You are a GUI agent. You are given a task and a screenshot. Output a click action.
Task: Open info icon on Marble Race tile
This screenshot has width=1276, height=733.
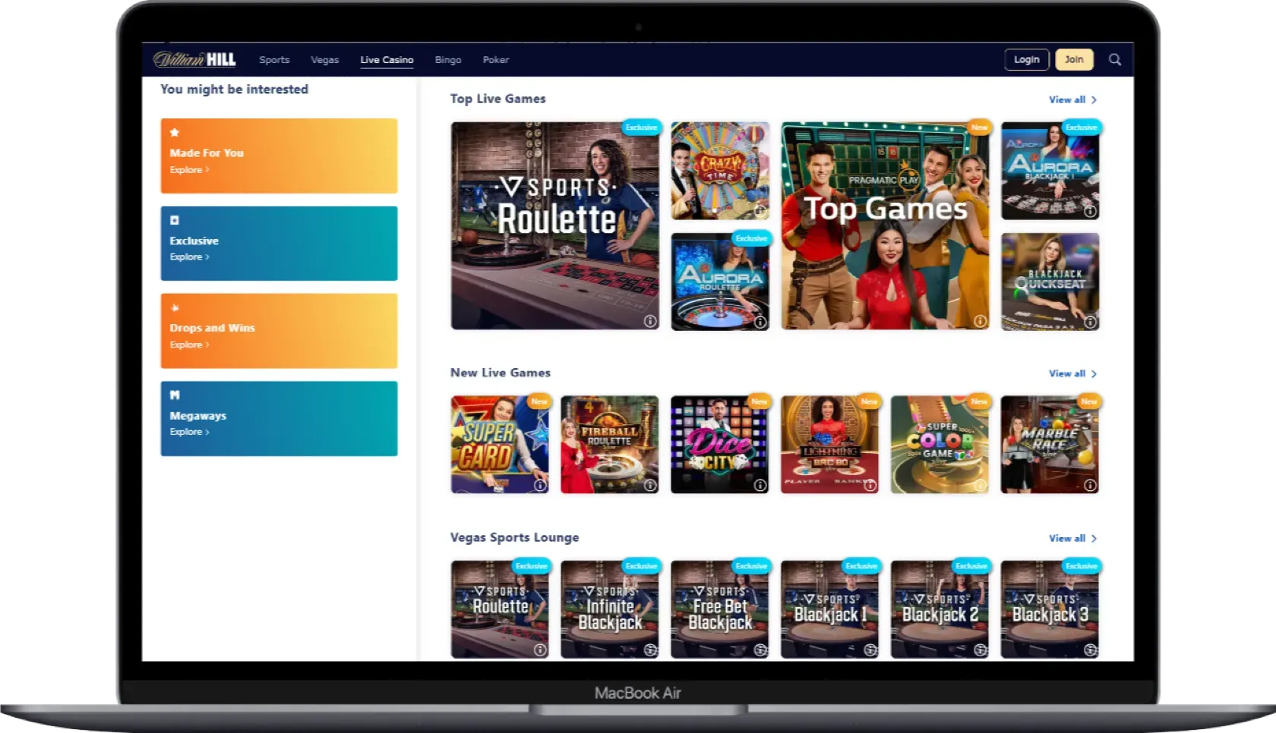pos(1090,485)
